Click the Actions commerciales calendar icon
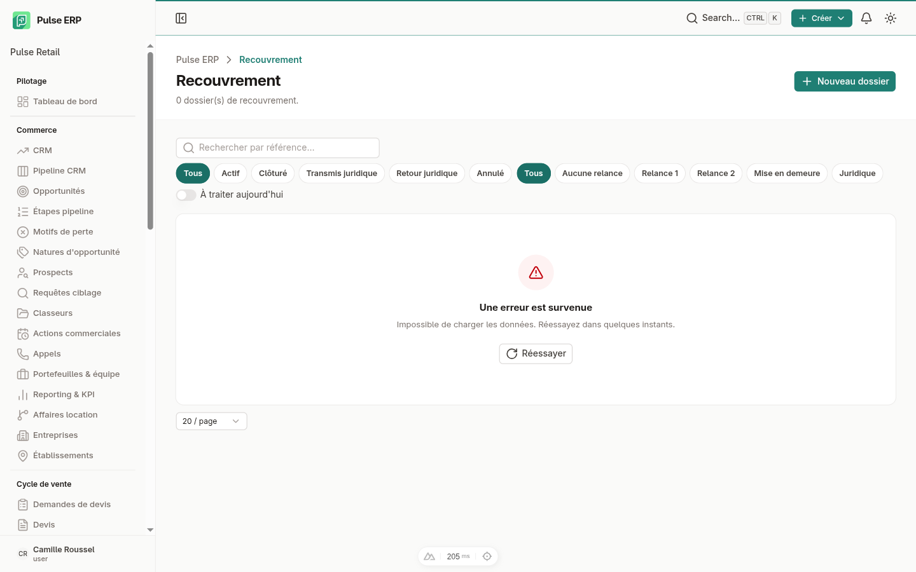 pyautogui.click(x=23, y=334)
